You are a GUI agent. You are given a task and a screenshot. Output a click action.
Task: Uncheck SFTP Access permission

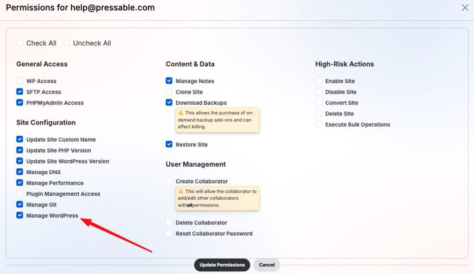(20, 92)
